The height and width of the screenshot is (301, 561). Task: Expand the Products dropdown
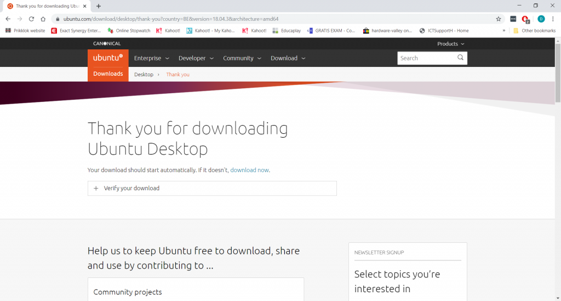(451, 44)
